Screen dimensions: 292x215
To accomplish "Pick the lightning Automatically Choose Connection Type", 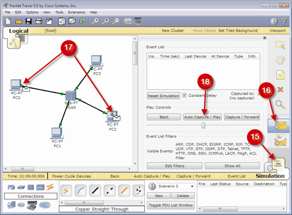I will point(66,190).
